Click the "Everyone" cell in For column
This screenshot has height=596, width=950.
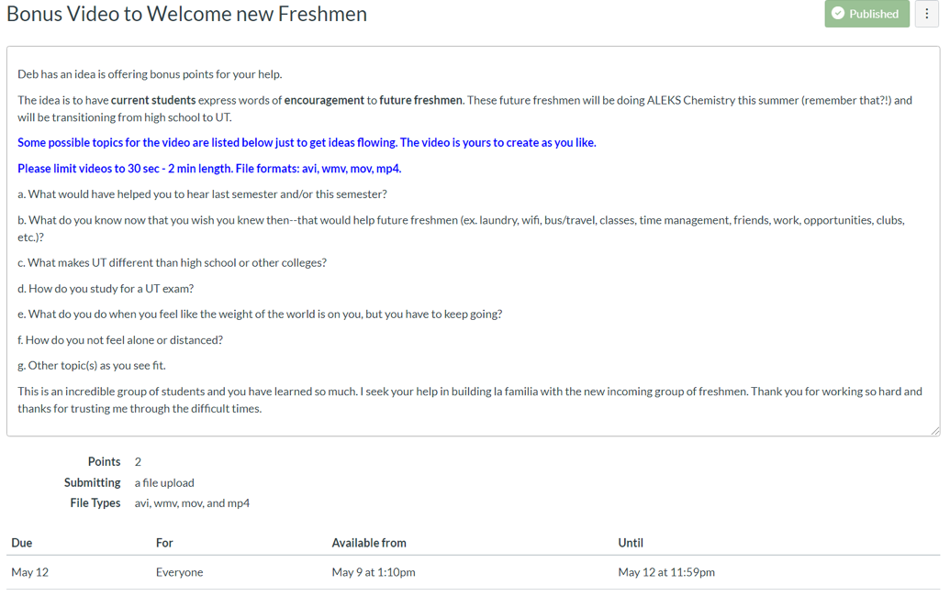tap(179, 572)
